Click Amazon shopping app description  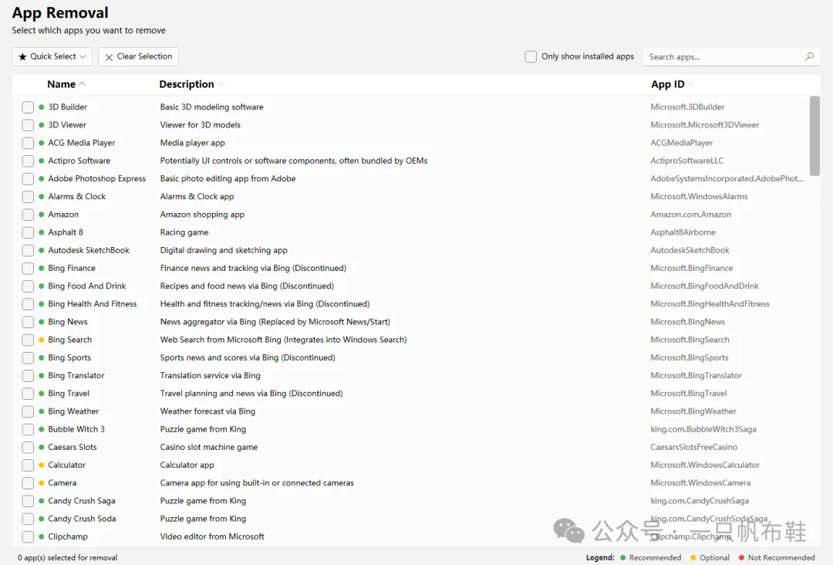point(202,215)
